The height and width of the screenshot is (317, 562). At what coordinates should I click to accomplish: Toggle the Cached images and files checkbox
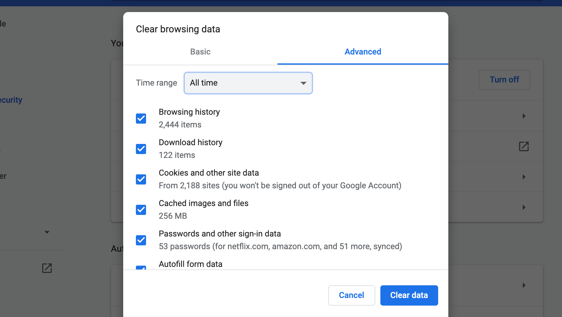click(x=141, y=210)
